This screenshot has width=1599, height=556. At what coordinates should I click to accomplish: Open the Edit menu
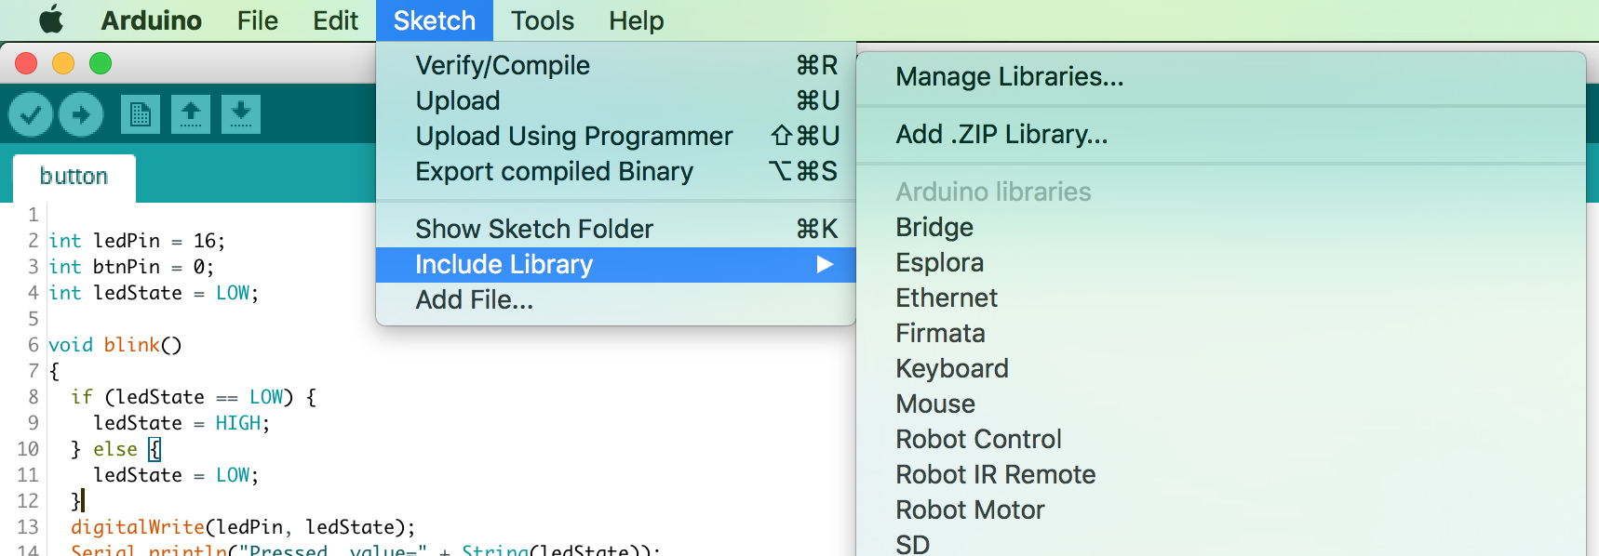pyautogui.click(x=335, y=20)
